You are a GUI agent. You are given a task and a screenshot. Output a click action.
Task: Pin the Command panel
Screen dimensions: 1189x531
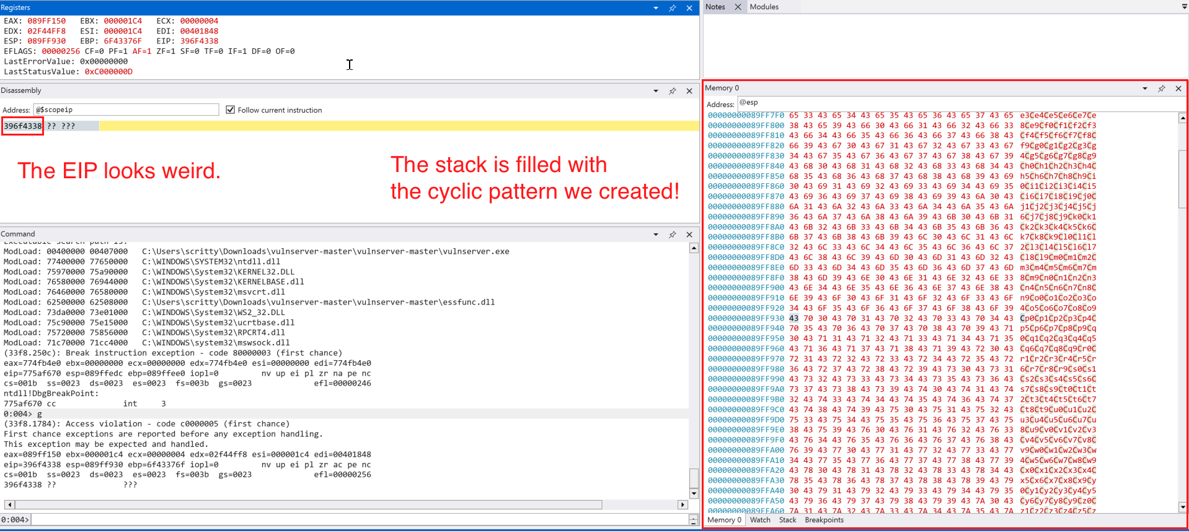point(673,235)
